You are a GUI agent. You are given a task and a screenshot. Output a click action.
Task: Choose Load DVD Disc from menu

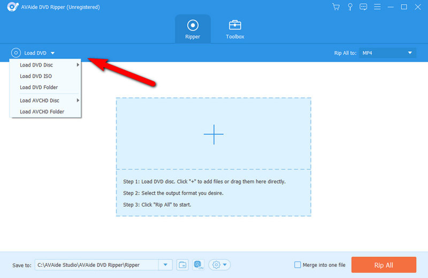click(45, 65)
